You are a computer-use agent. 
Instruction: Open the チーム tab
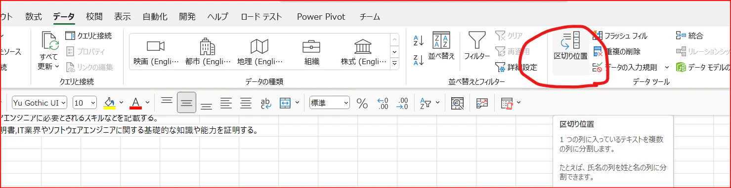(370, 16)
